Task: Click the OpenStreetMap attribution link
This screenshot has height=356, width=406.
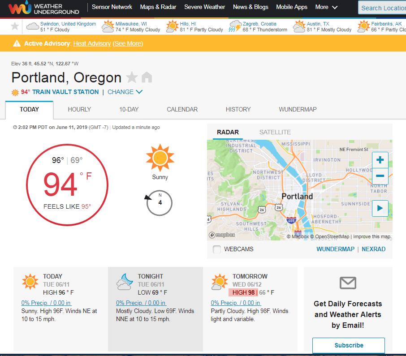Action: pyautogui.click(x=330, y=236)
